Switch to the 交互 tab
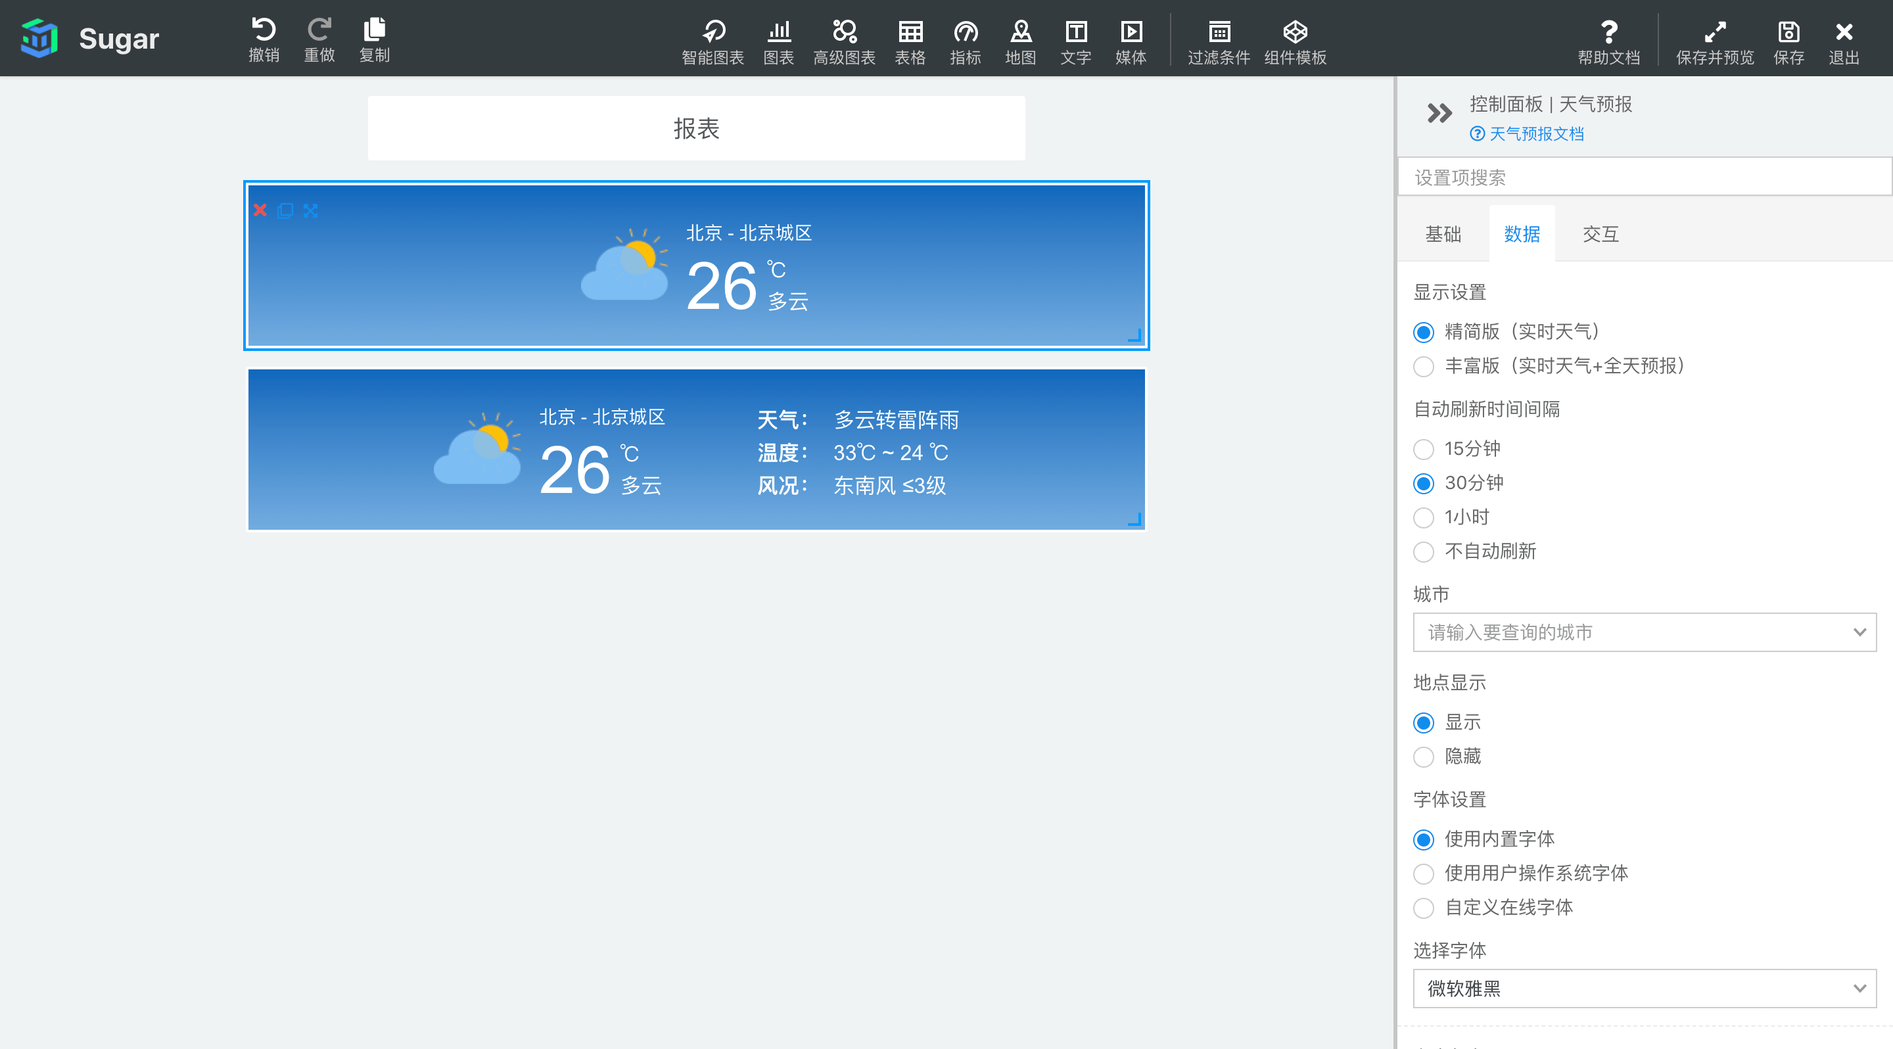This screenshot has height=1049, width=1893. (1601, 235)
